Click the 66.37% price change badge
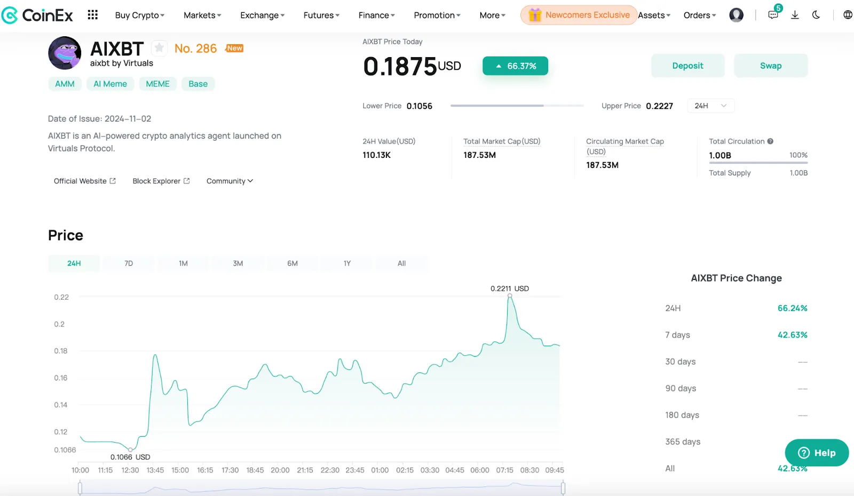 click(x=515, y=66)
